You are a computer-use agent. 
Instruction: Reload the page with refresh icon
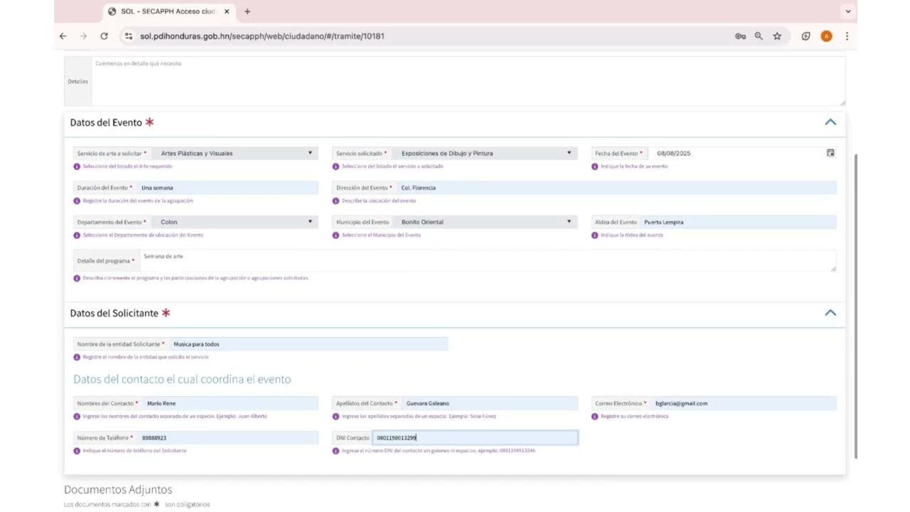pos(104,36)
